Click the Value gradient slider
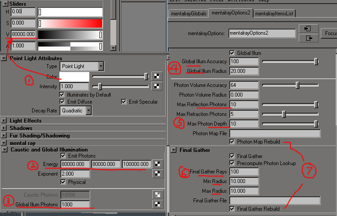337x216 pixels. pyautogui.click(x=70, y=35)
